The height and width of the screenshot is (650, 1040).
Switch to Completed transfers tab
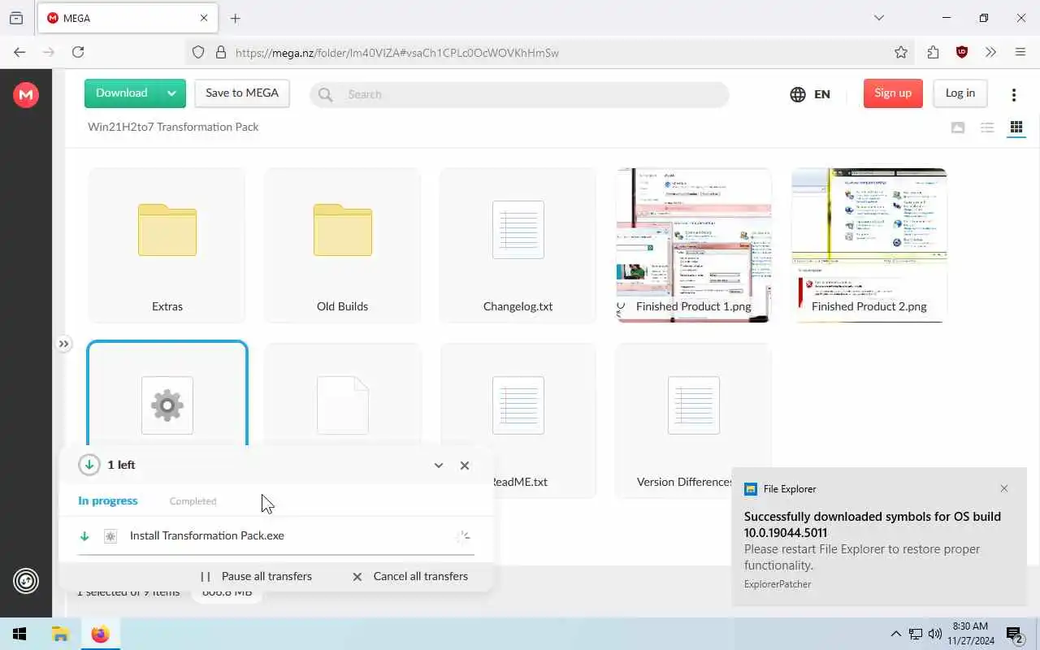(x=193, y=501)
